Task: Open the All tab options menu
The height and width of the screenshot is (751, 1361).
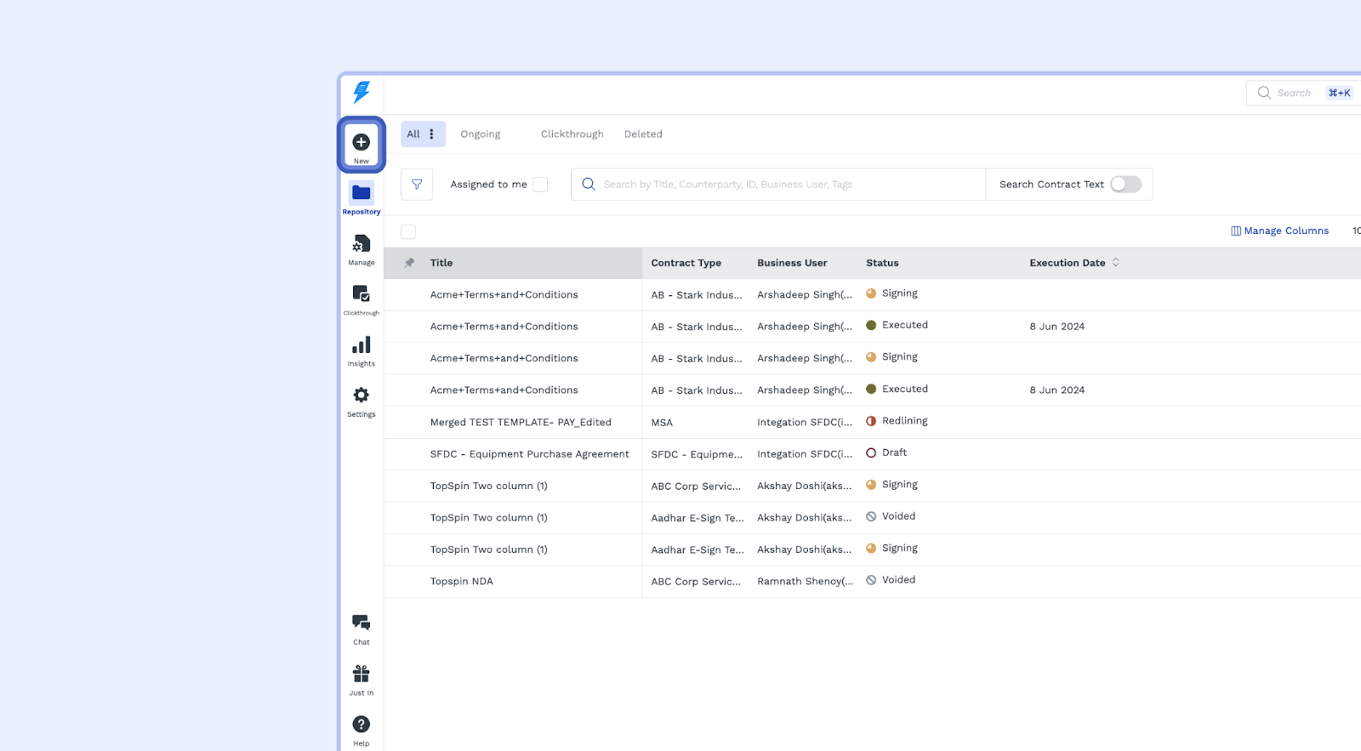Action: click(x=432, y=134)
